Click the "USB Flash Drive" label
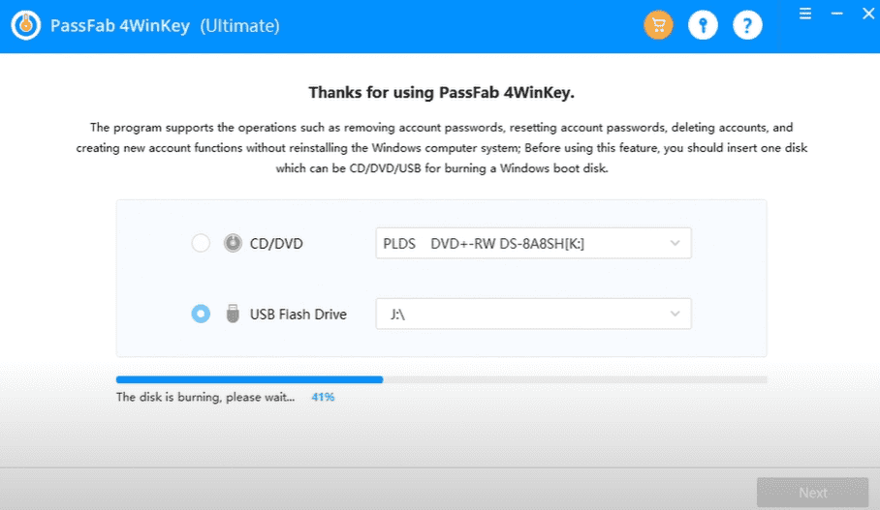The width and height of the screenshot is (880, 510). tap(299, 314)
